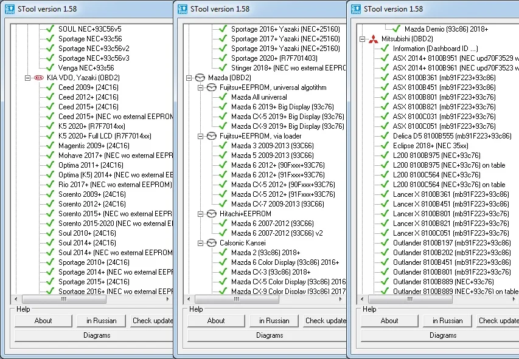Open Diagrams in the left window
519x359 pixels.
(x=94, y=335)
